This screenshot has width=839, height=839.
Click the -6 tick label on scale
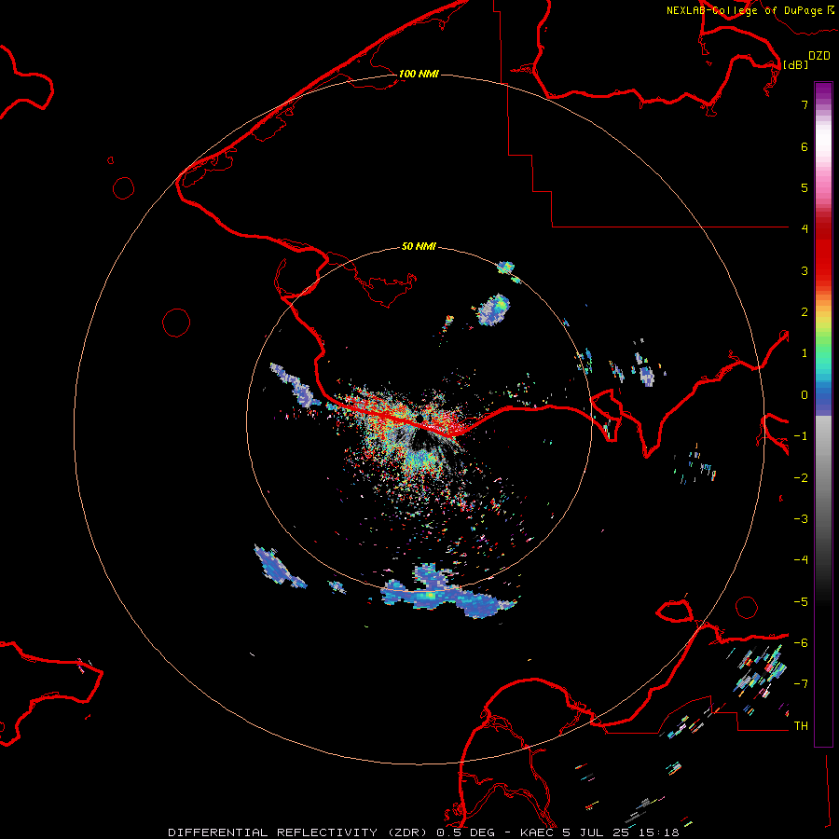pyautogui.click(x=801, y=642)
